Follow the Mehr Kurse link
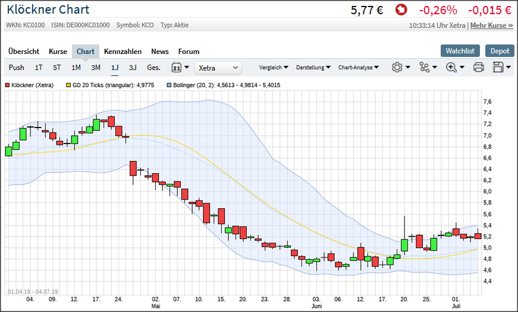Viewport: 518px width, 312px height. coord(492,26)
